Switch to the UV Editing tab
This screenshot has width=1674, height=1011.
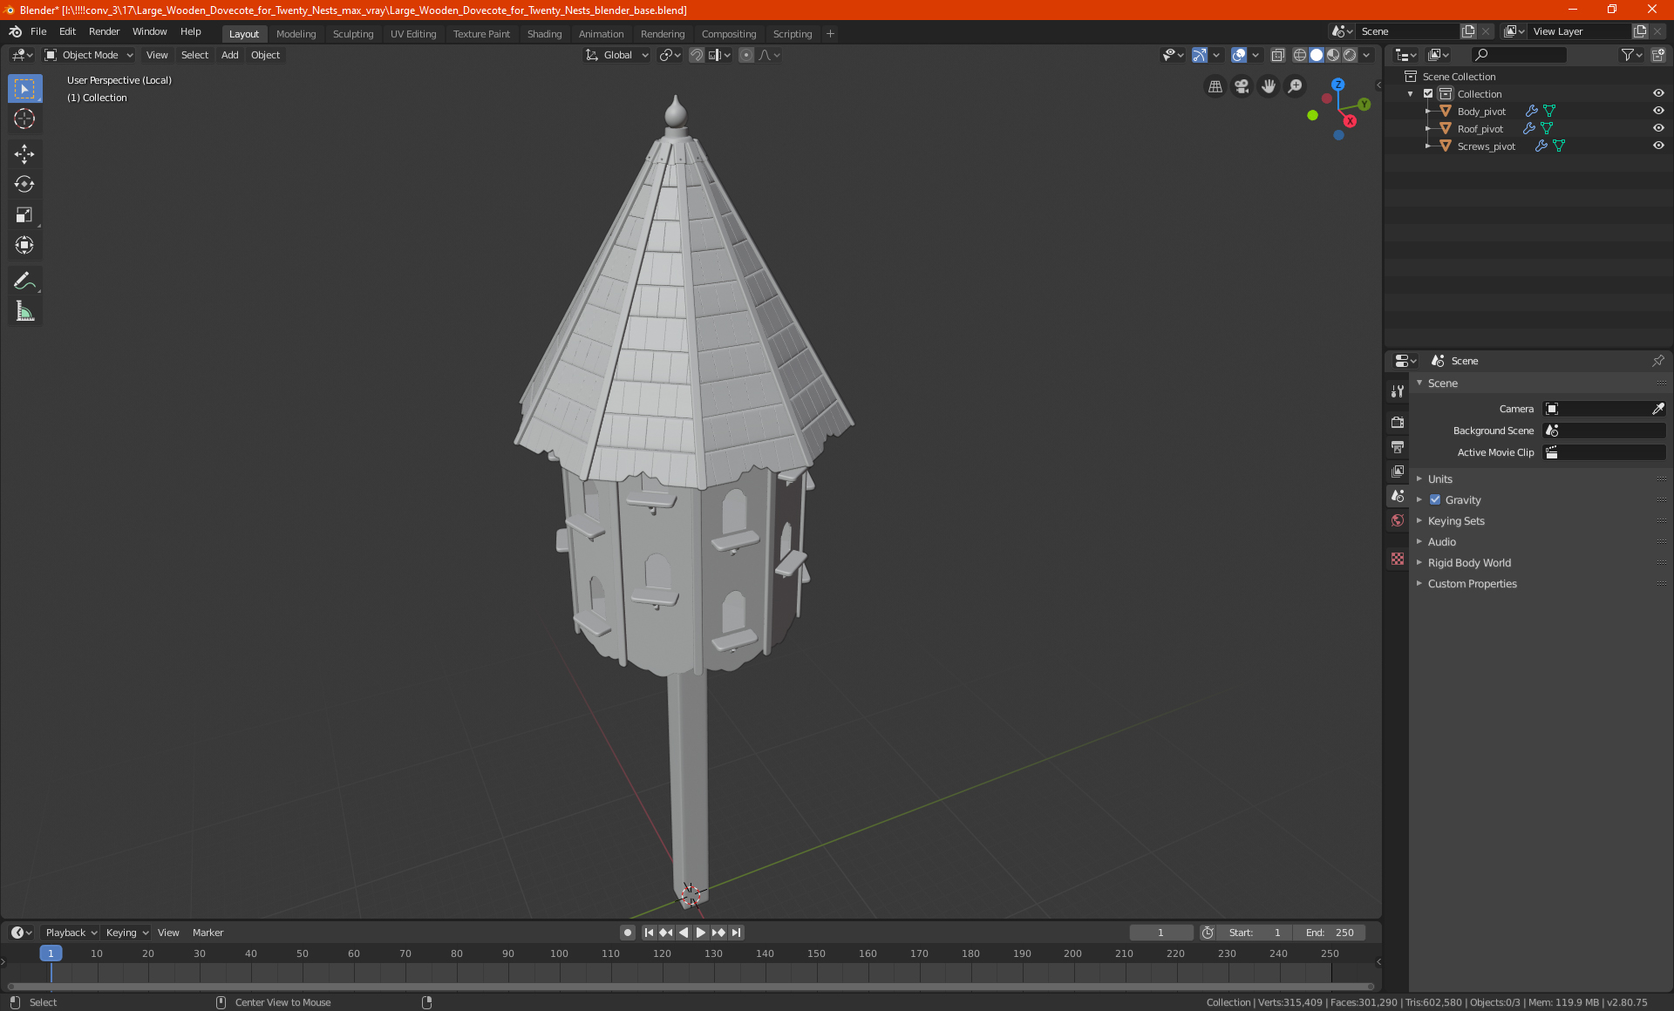click(413, 34)
